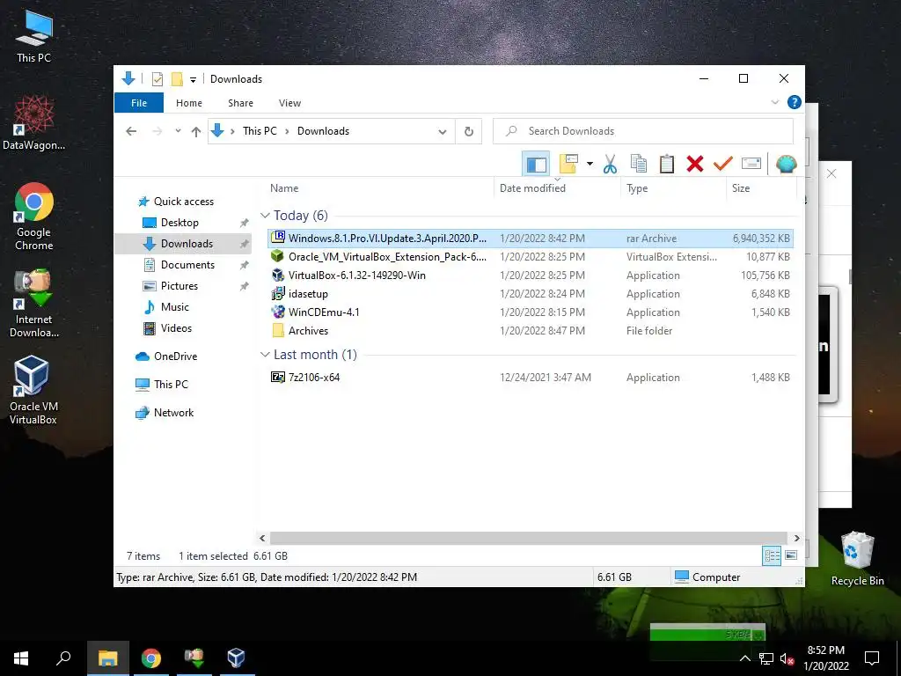Open the Recent locations dropdown arrow
This screenshot has height=676, width=901.
click(x=178, y=131)
